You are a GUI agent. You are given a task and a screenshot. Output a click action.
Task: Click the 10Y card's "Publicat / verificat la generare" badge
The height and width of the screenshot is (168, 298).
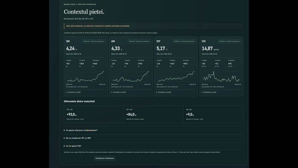point(184,41)
